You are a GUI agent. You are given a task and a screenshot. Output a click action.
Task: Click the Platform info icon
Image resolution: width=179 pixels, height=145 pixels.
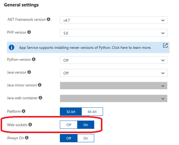pos(23,111)
